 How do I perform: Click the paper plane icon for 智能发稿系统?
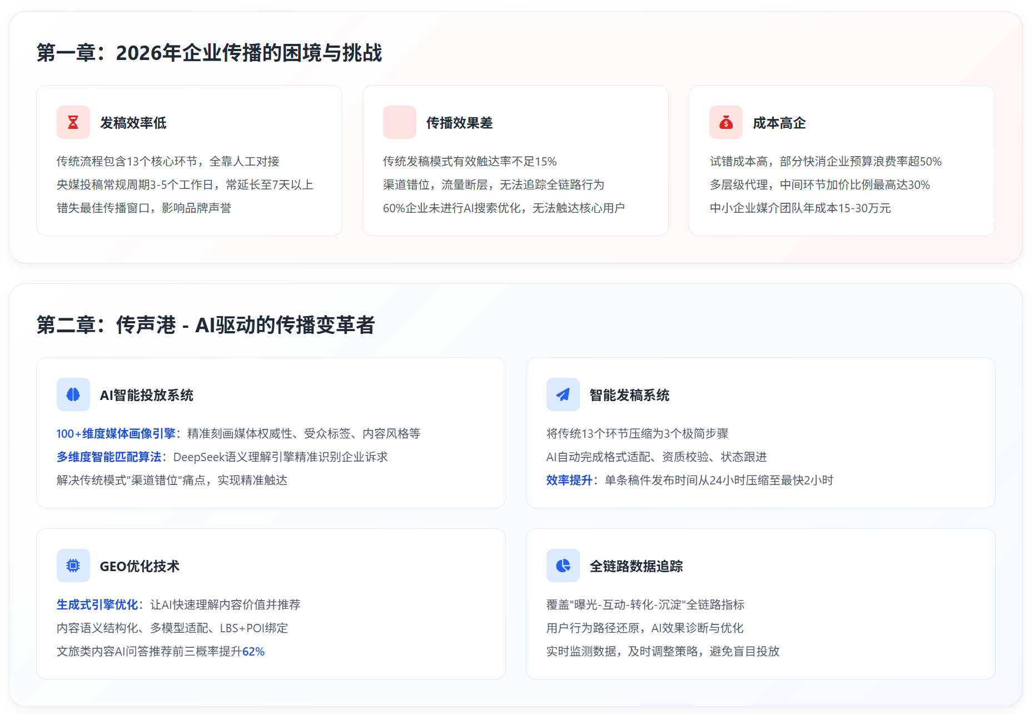pos(563,394)
